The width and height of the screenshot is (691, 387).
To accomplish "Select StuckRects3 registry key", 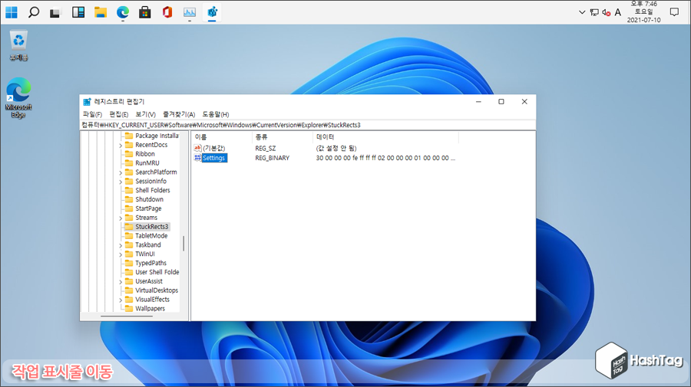I will [151, 227].
